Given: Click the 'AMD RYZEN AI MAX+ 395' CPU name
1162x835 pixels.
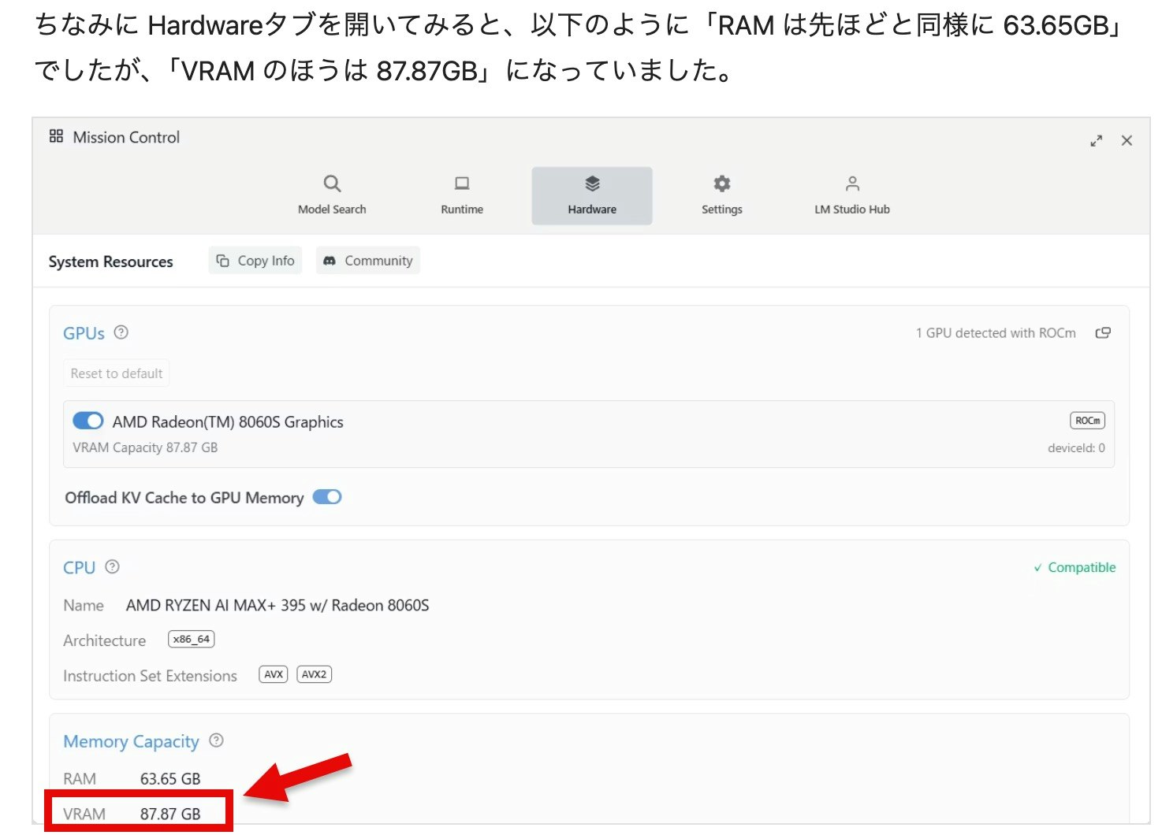Looking at the screenshot, I should [277, 605].
